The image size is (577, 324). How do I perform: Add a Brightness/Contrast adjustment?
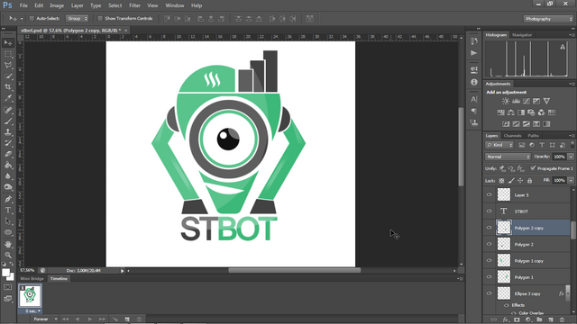tap(506, 101)
